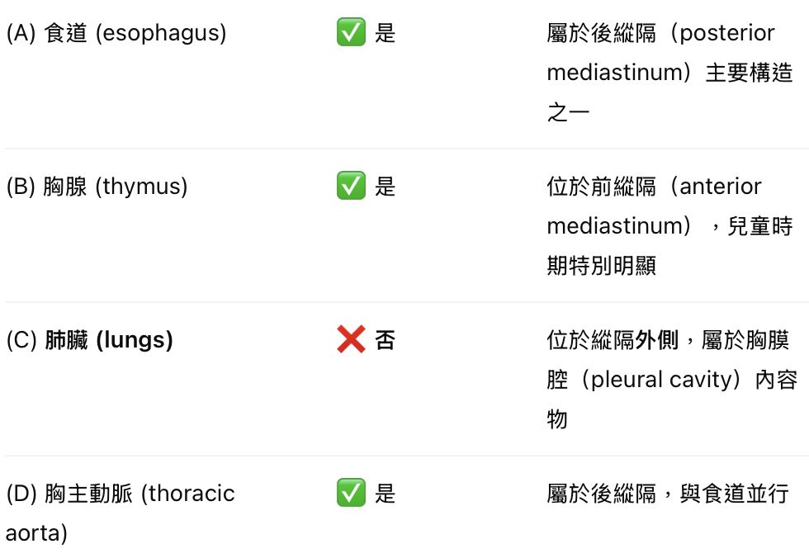809x558 pixels.
Task: Select option (D) 胸主動脈 (thoracic aorta)
Action: pos(121,494)
